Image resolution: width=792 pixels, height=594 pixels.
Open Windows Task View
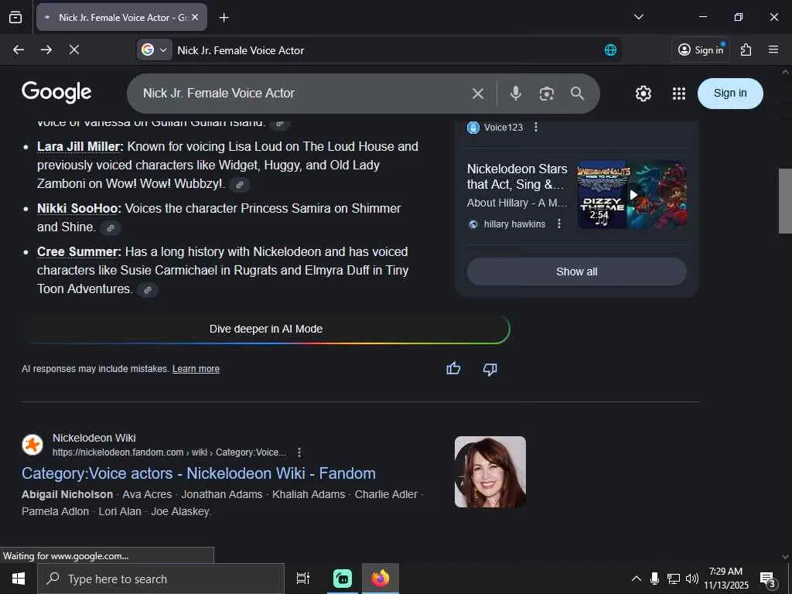point(302,579)
